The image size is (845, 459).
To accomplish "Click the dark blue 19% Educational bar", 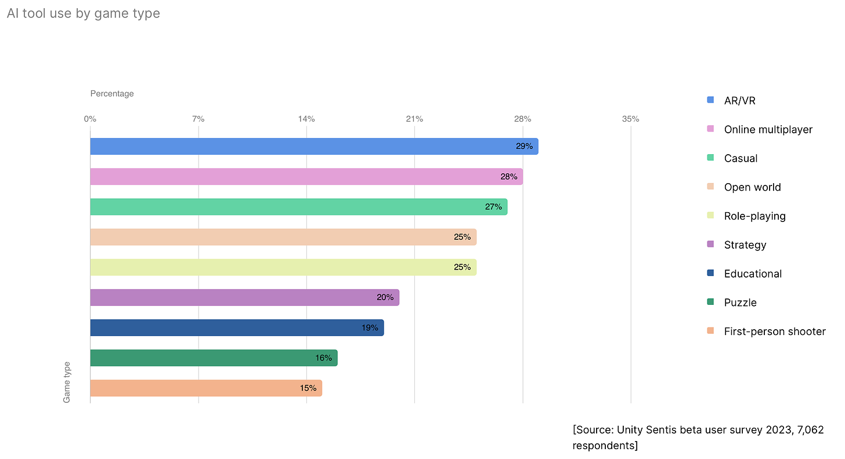I will (x=237, y=327).
